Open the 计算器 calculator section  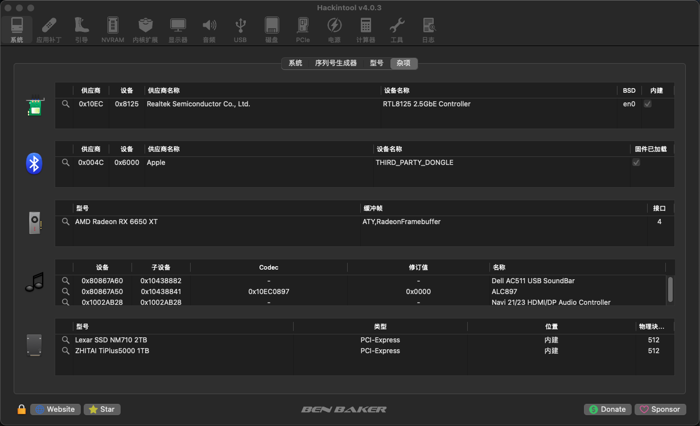click(x=365, y=30)
